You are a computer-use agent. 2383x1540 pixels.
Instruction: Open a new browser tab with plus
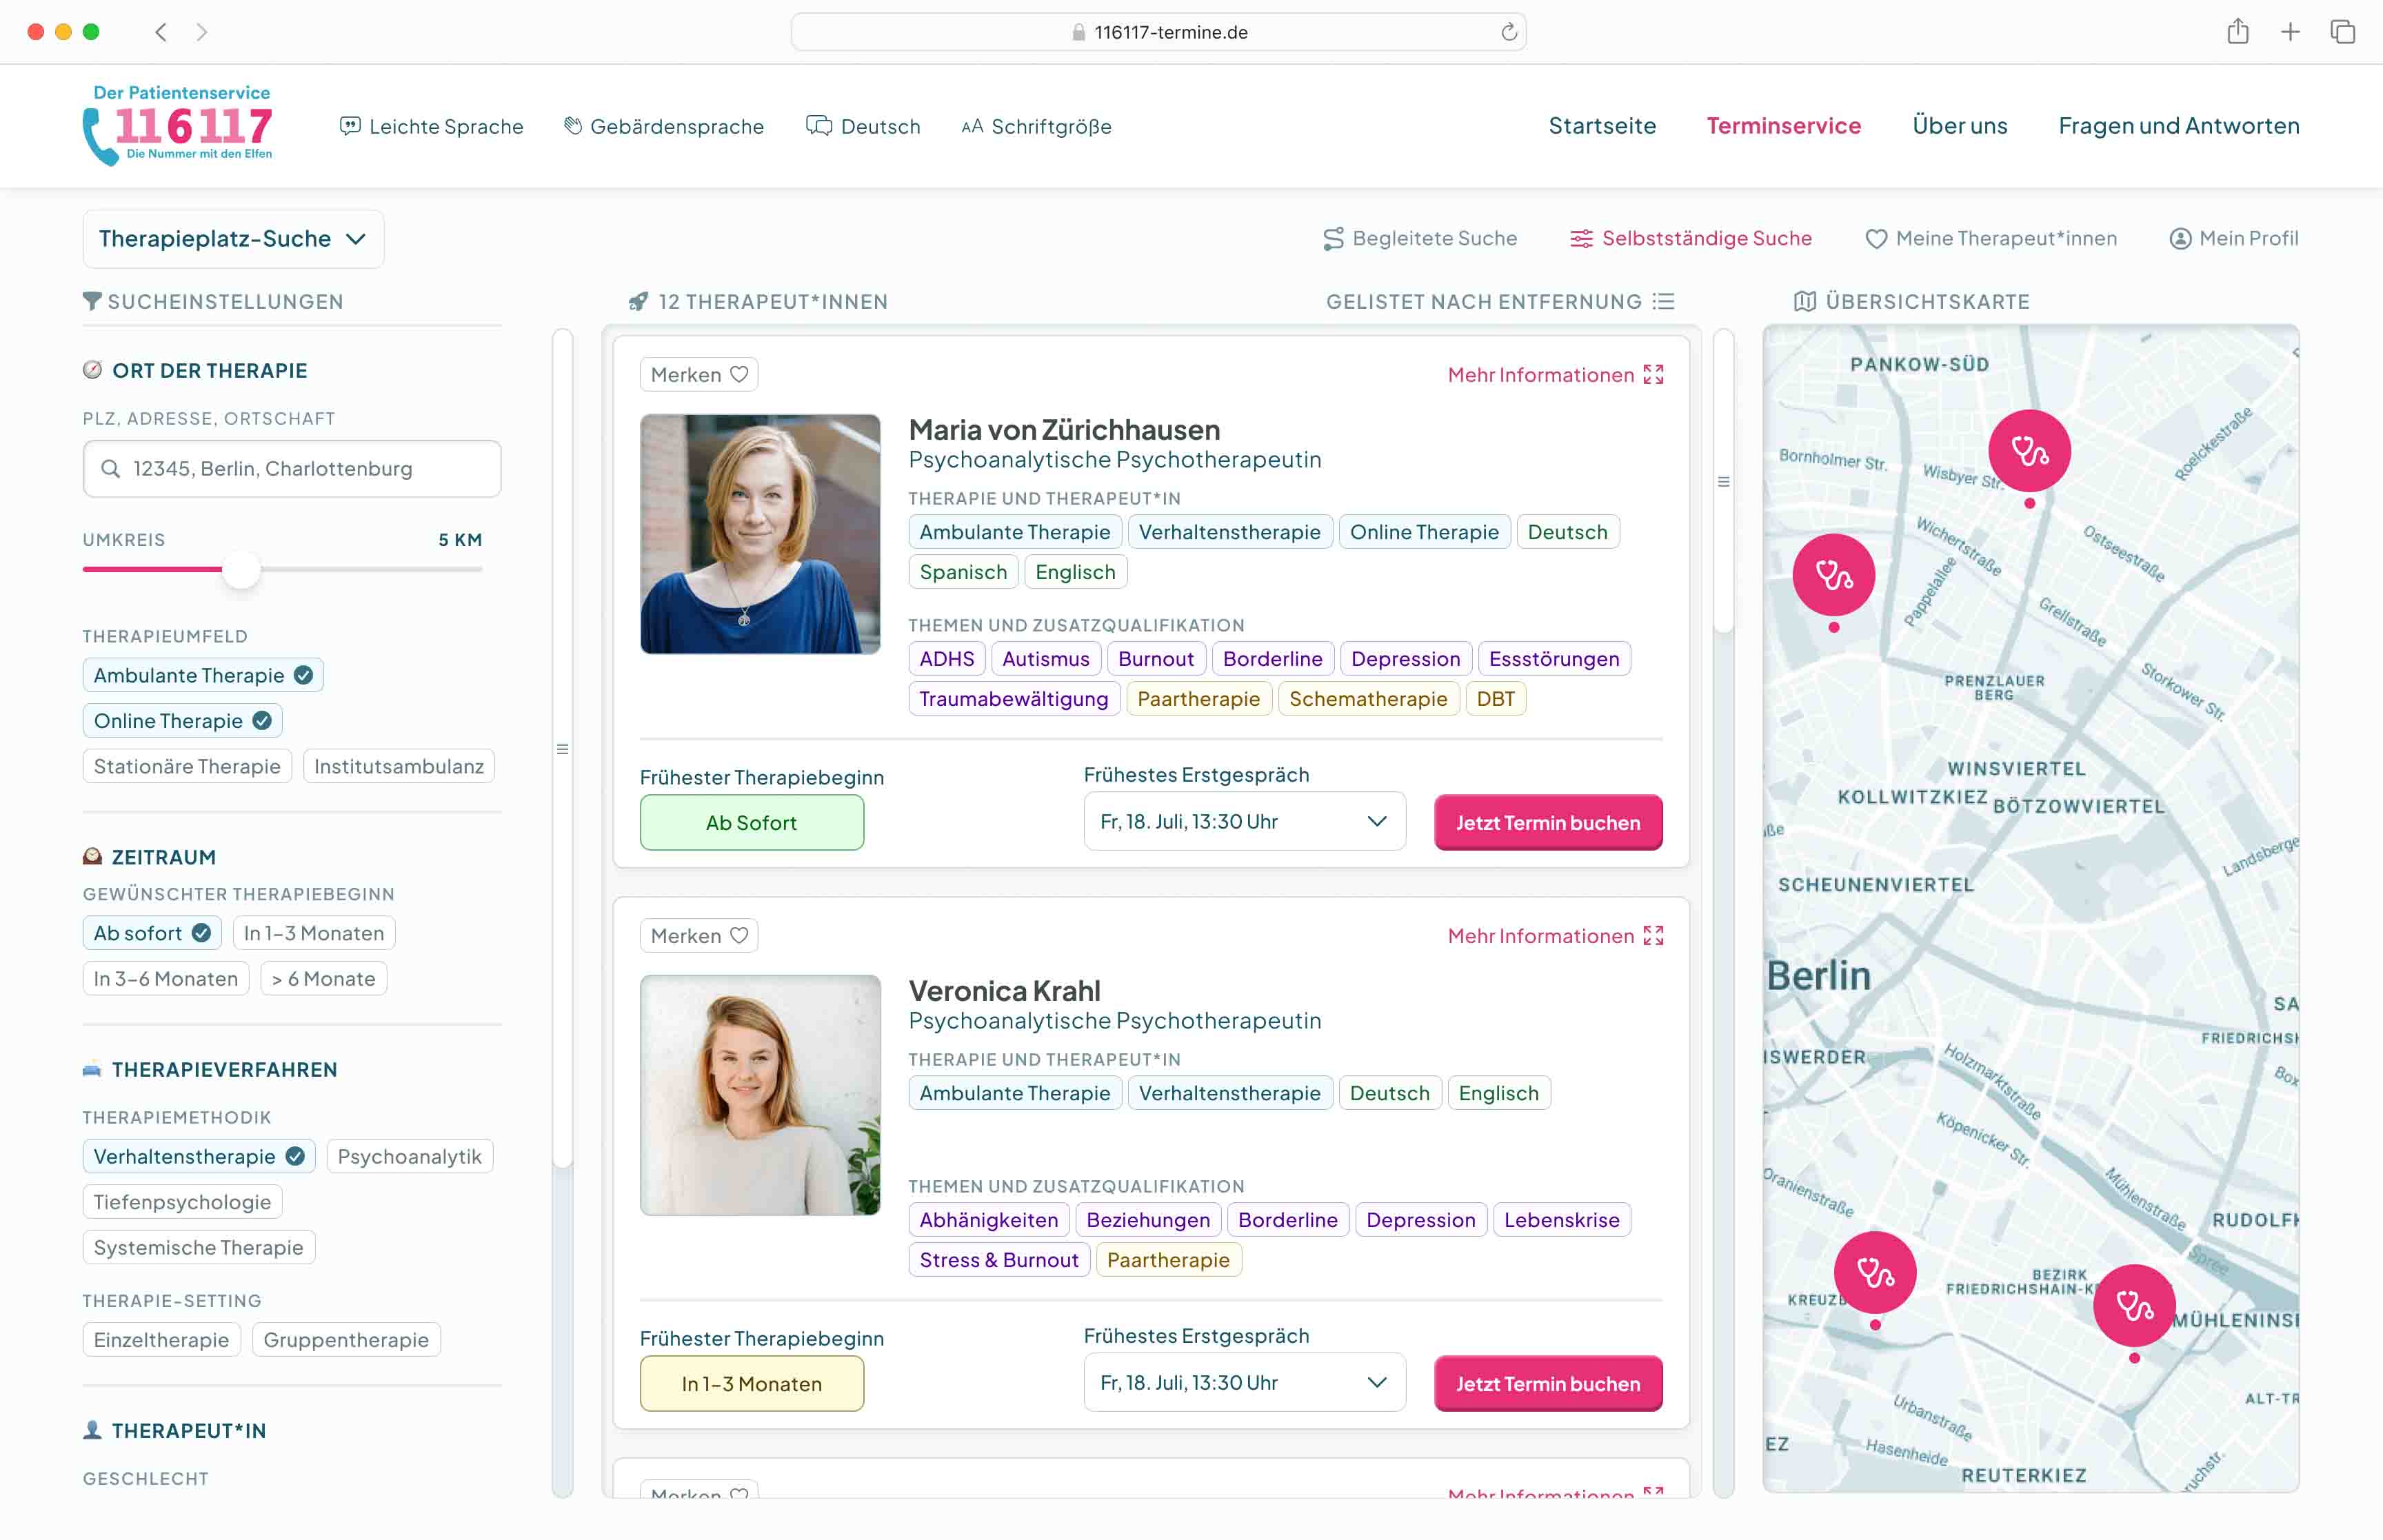pyautogui.click(x=2290, y=32)
